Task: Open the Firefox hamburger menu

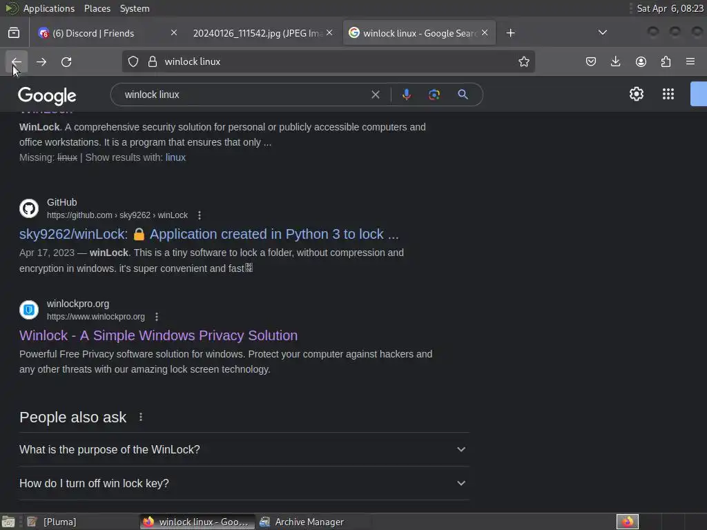Action: (690, 61)
